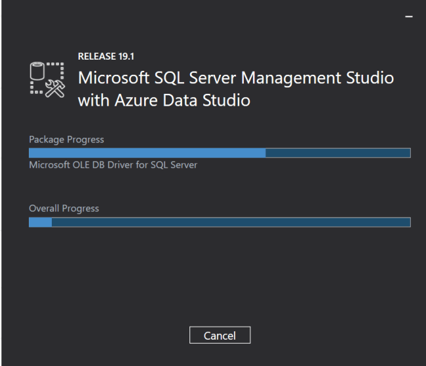The image size is (426, 366).
Task: Click the unfilled portion of Overall Progress bar
Action: tap(229, 222)
